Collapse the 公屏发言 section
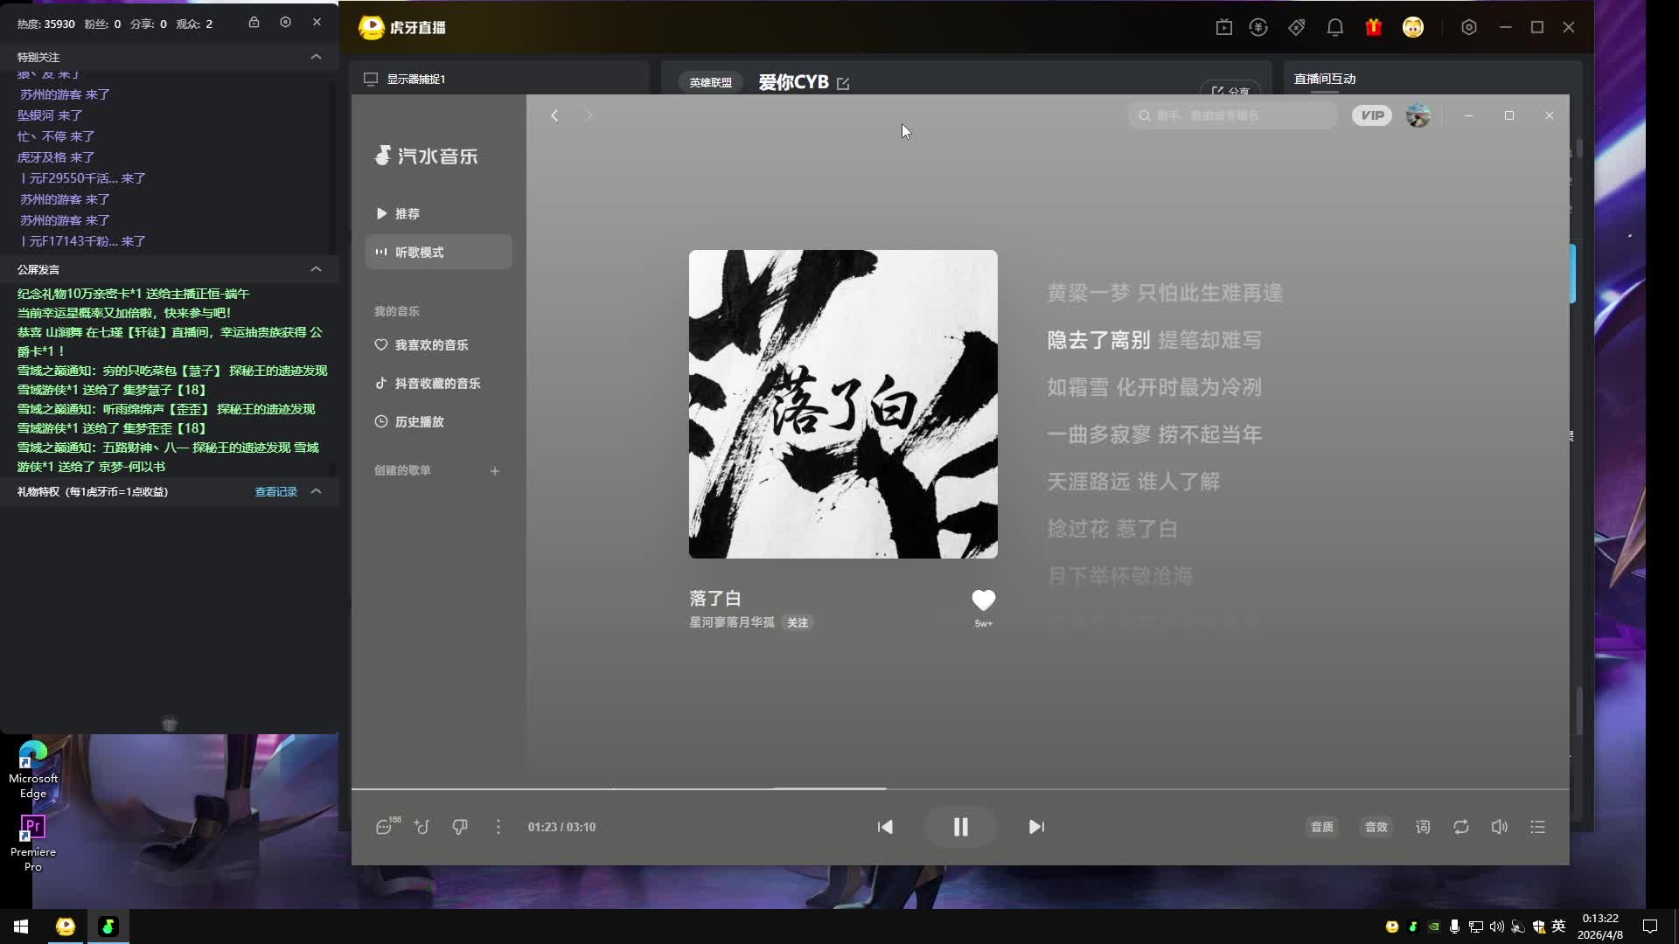The width and height of the screenshot is (1679, 944). click(316, 269)
